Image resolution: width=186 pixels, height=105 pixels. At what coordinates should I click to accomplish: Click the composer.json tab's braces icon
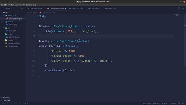[28, 8]
